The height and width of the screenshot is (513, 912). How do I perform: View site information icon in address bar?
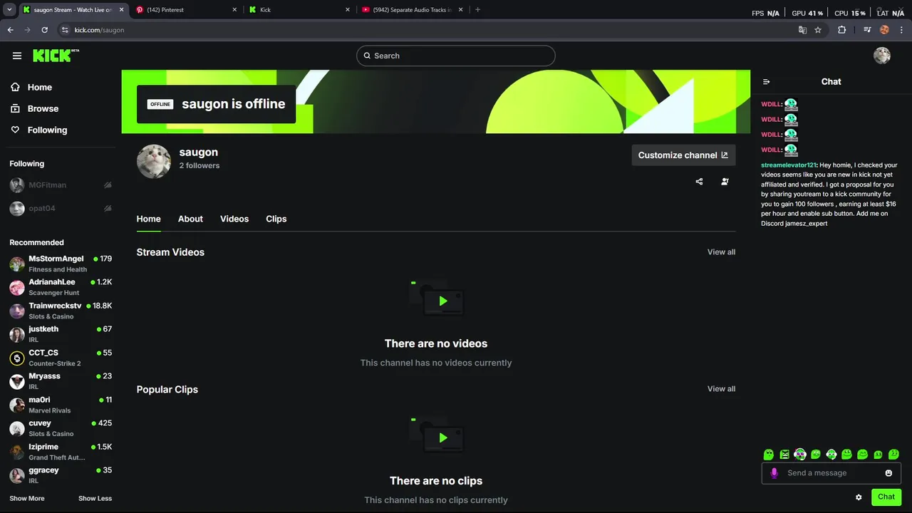tap(65, 30)
